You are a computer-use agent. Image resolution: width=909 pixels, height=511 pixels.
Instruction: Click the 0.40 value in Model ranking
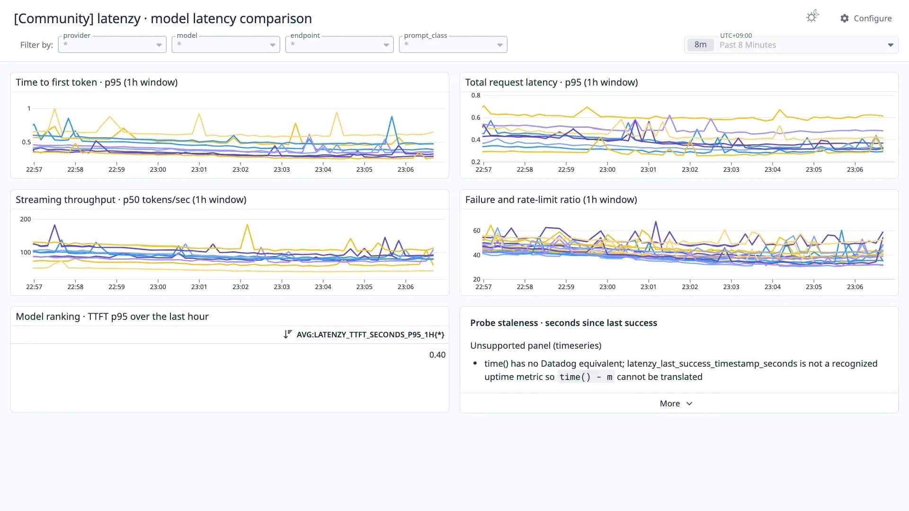[x=437, y=355]
